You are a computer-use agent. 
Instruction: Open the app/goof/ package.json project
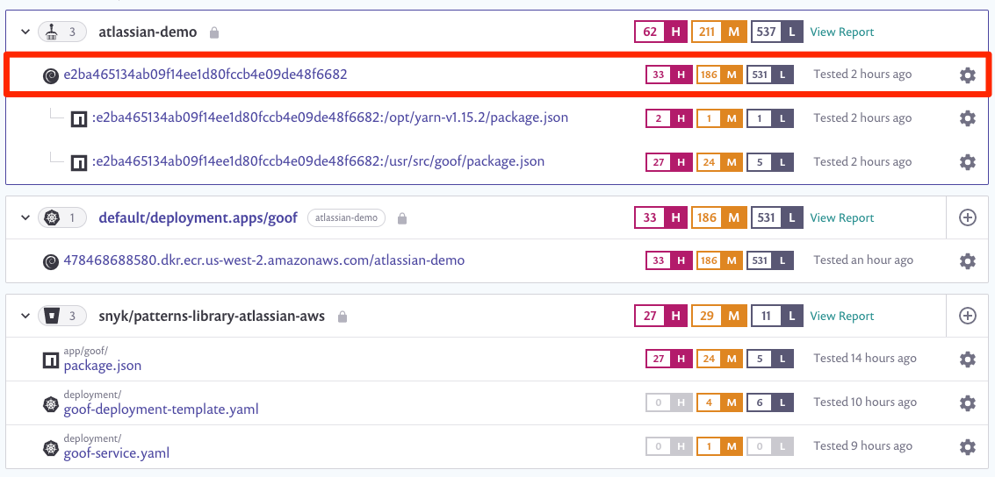tap(102, 366)
